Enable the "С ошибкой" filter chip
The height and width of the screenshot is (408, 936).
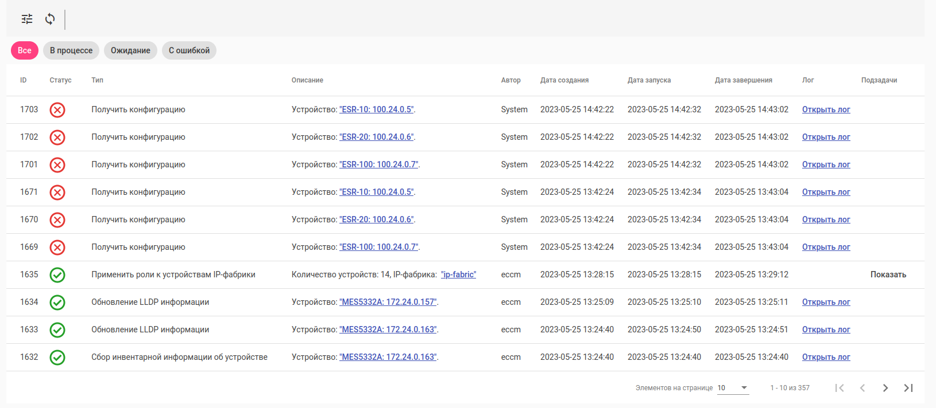coord(189,50)
